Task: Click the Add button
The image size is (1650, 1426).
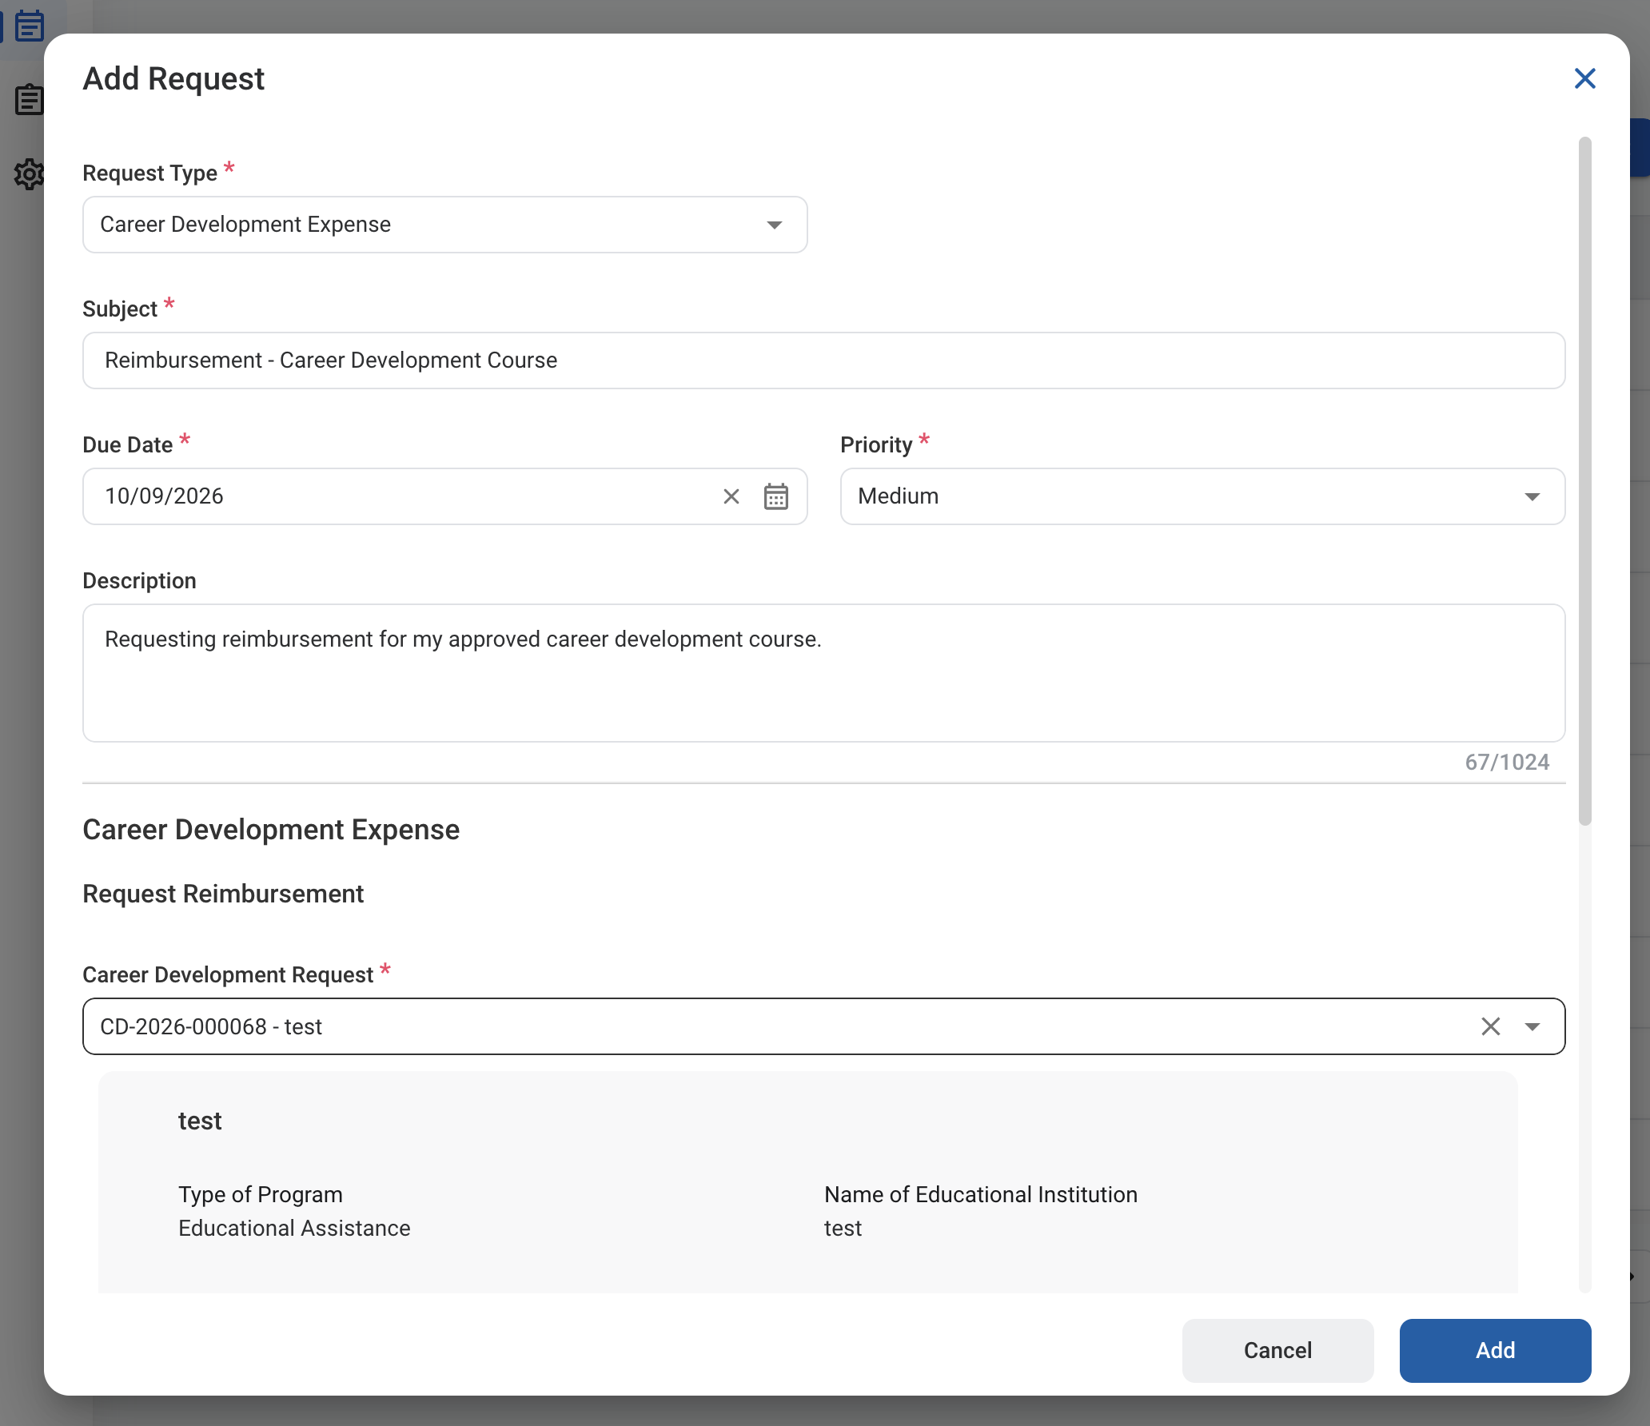Action: [x=1495, y=1350]
